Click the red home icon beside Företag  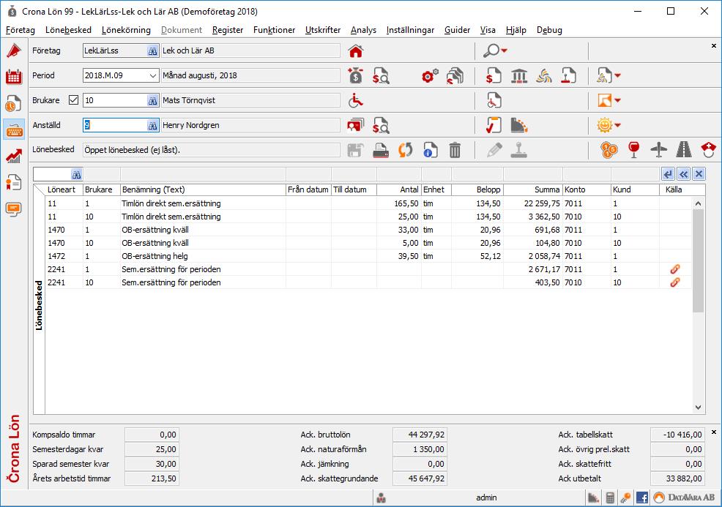355,51
